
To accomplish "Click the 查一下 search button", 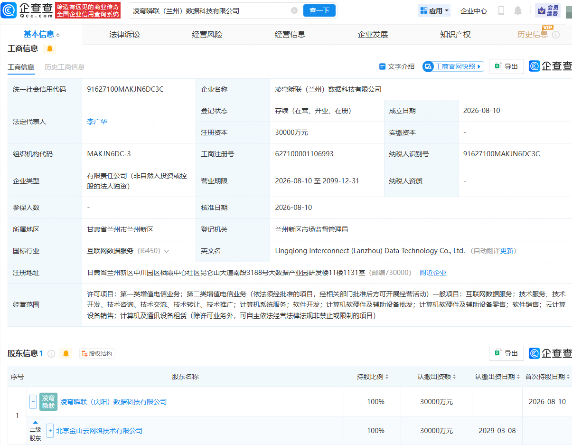I will (319, 10).
